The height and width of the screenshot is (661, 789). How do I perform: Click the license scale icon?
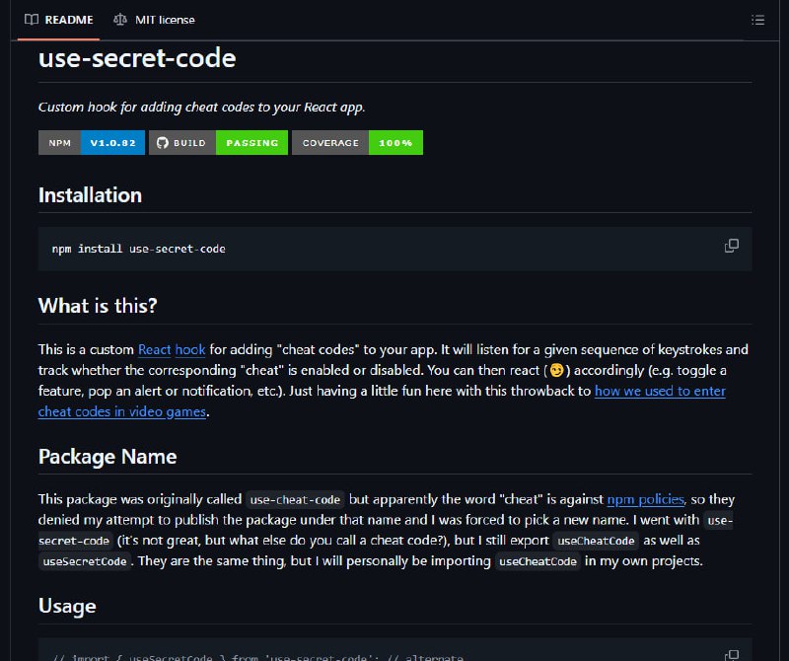point(119,20)
